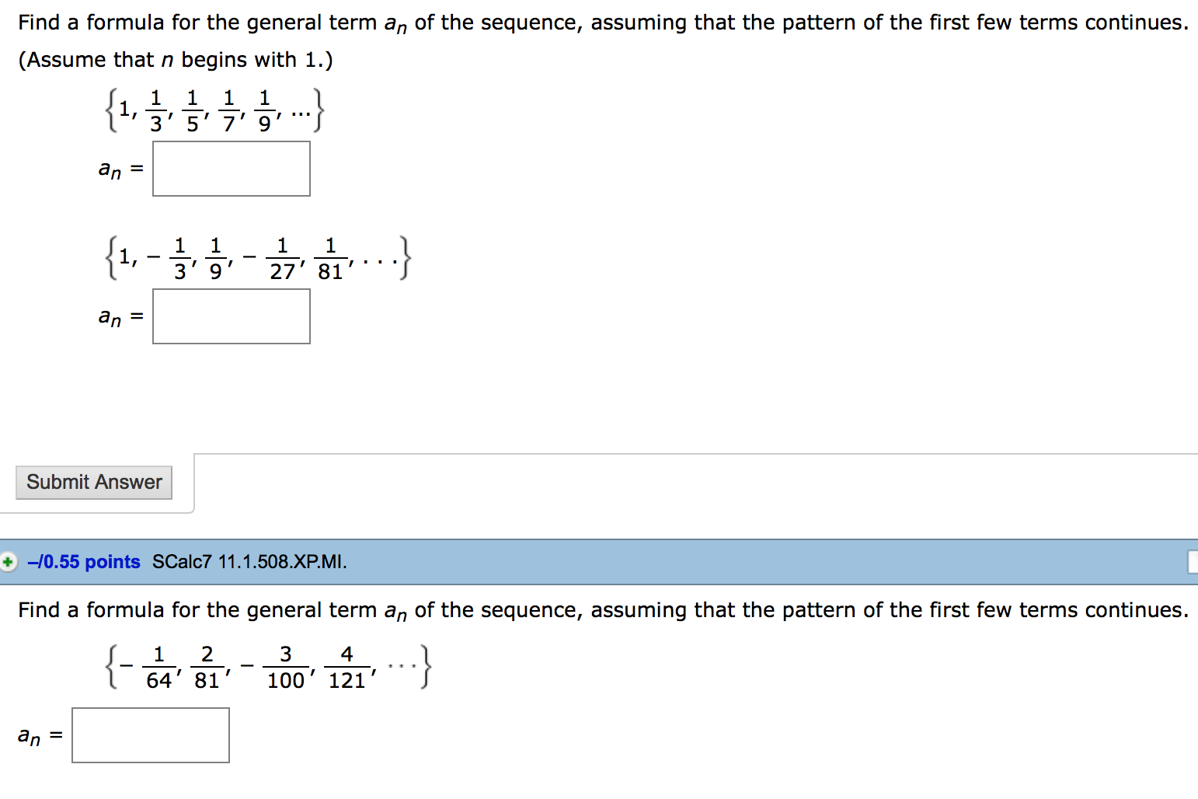Click the first question instruction text

[604, 23]
